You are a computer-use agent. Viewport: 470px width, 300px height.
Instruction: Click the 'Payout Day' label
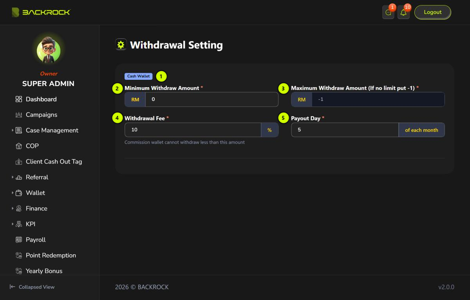click(x=305, y=118)
